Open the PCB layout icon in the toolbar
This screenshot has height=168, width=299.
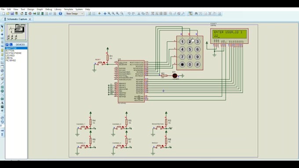pos(30,14)
